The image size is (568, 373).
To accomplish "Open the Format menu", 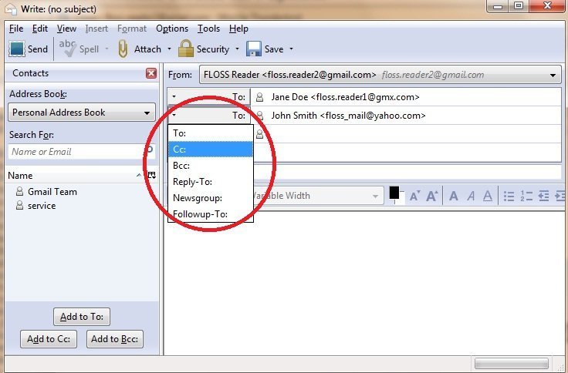I will pyautogui.click(x=132, y=29).
